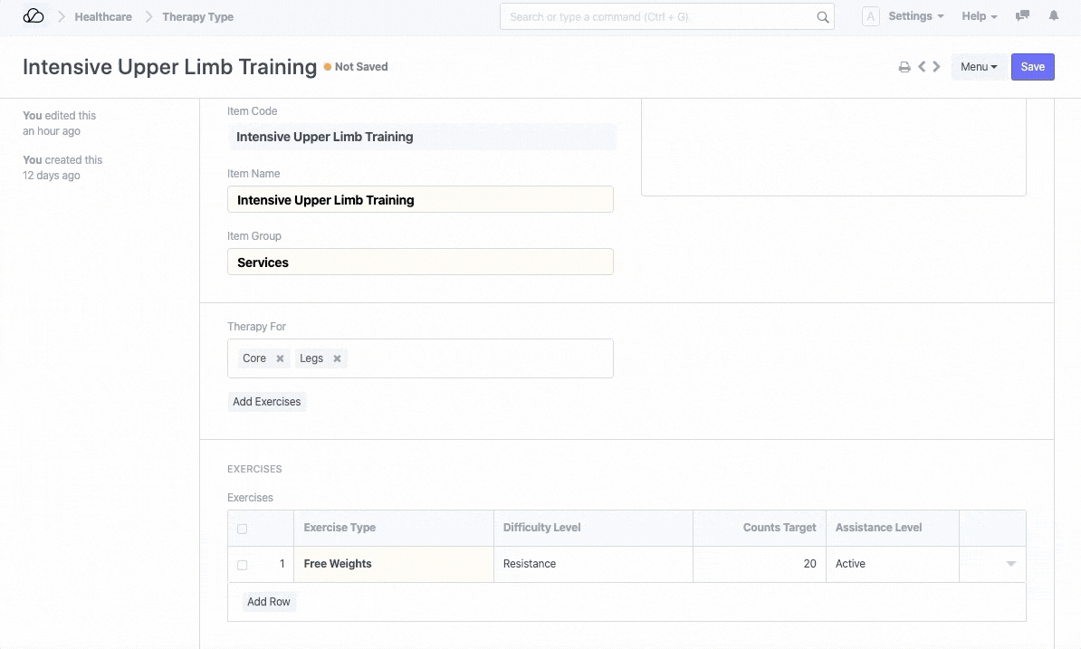Image resolution: width=1081 pixels, height=649 pixels.
Task: Open the Help menu
Action: (979, 16)
